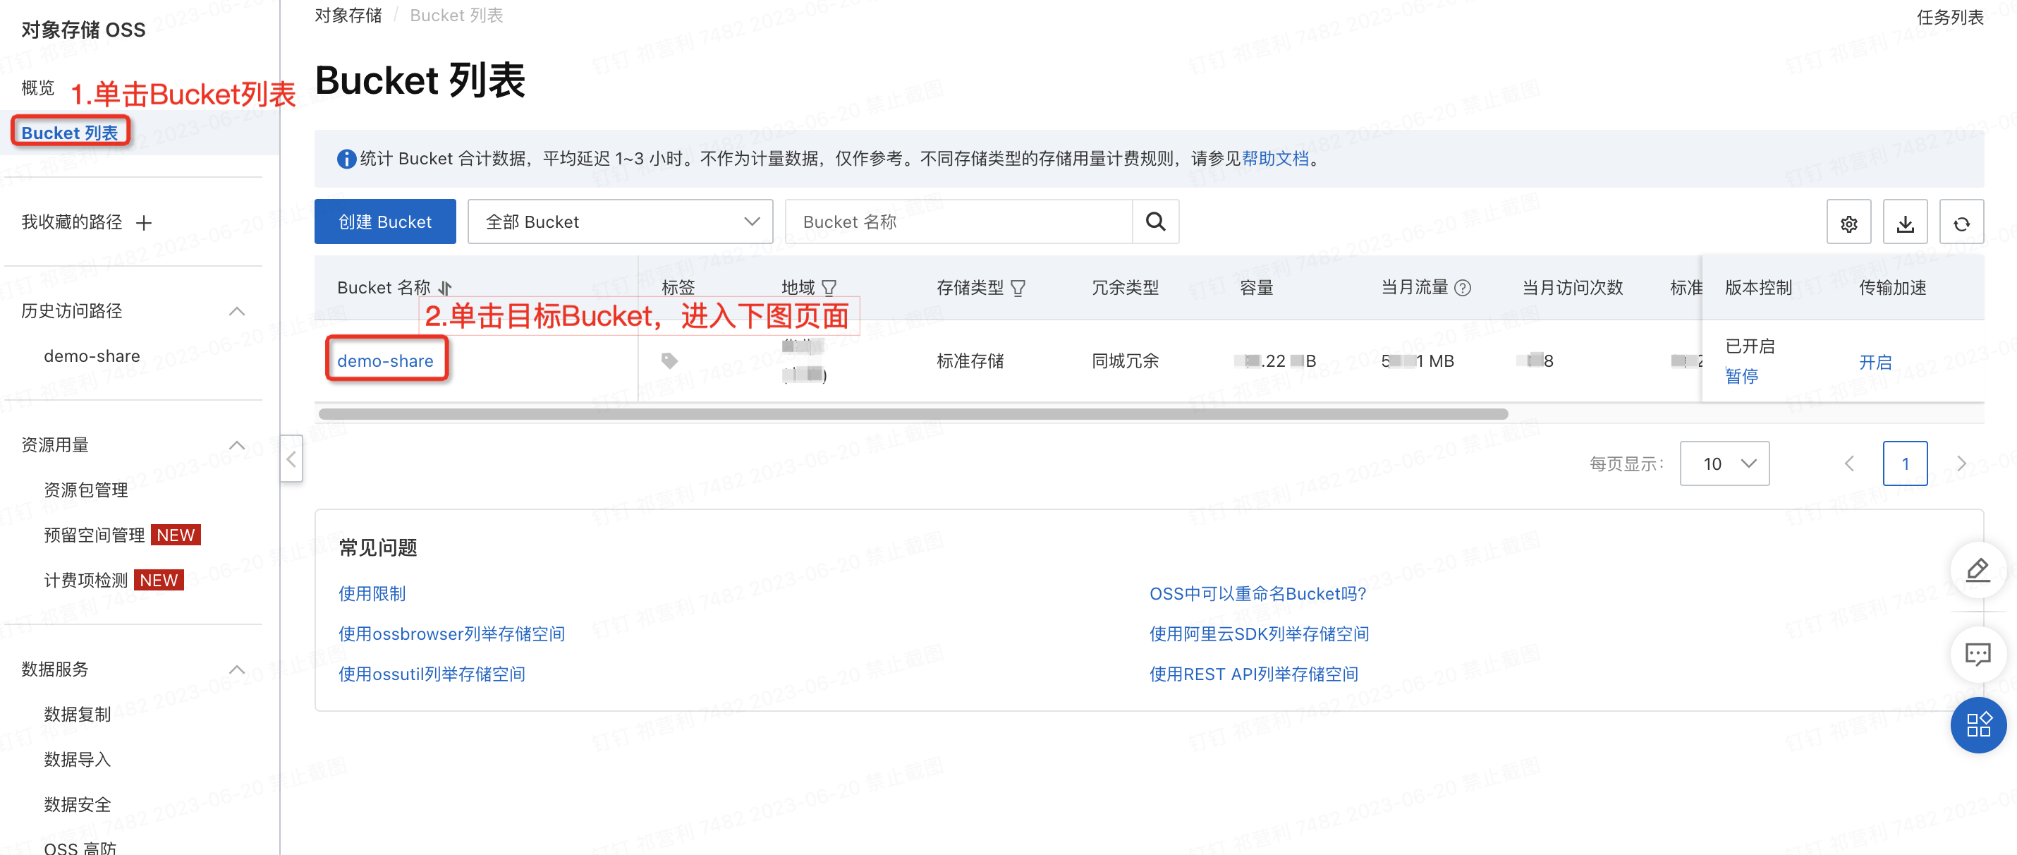Click the tag icon for demo-share
Image resolution: width=2017 pixels, height=855 pixels.
click(x=669, y=360)
